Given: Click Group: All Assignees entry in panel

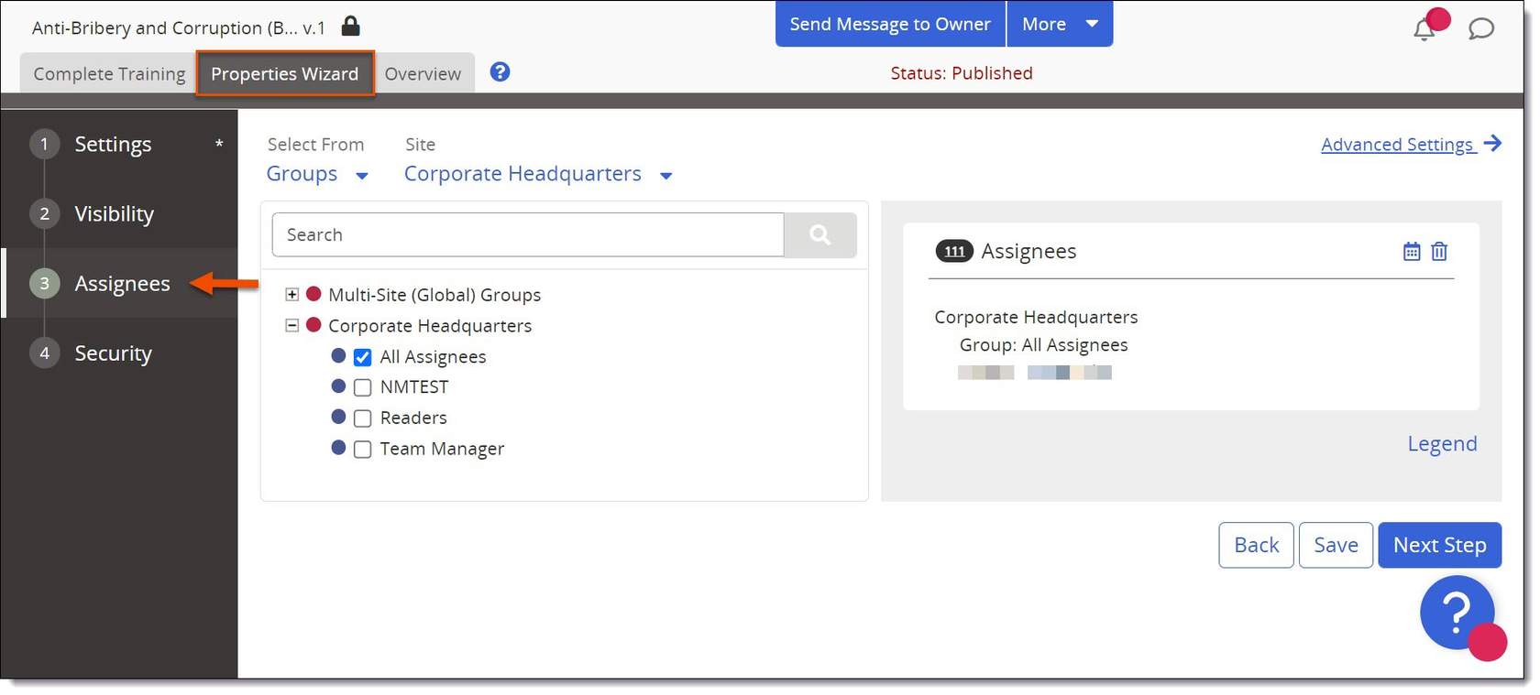Looking at the screenshot, I should click(1043, 345).
